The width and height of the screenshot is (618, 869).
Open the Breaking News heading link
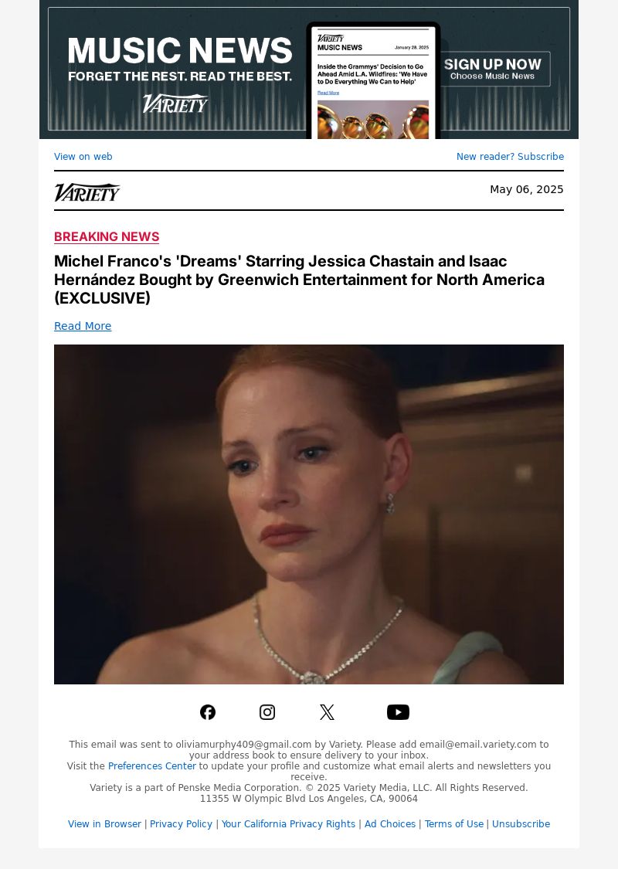[x=107, y=236]
